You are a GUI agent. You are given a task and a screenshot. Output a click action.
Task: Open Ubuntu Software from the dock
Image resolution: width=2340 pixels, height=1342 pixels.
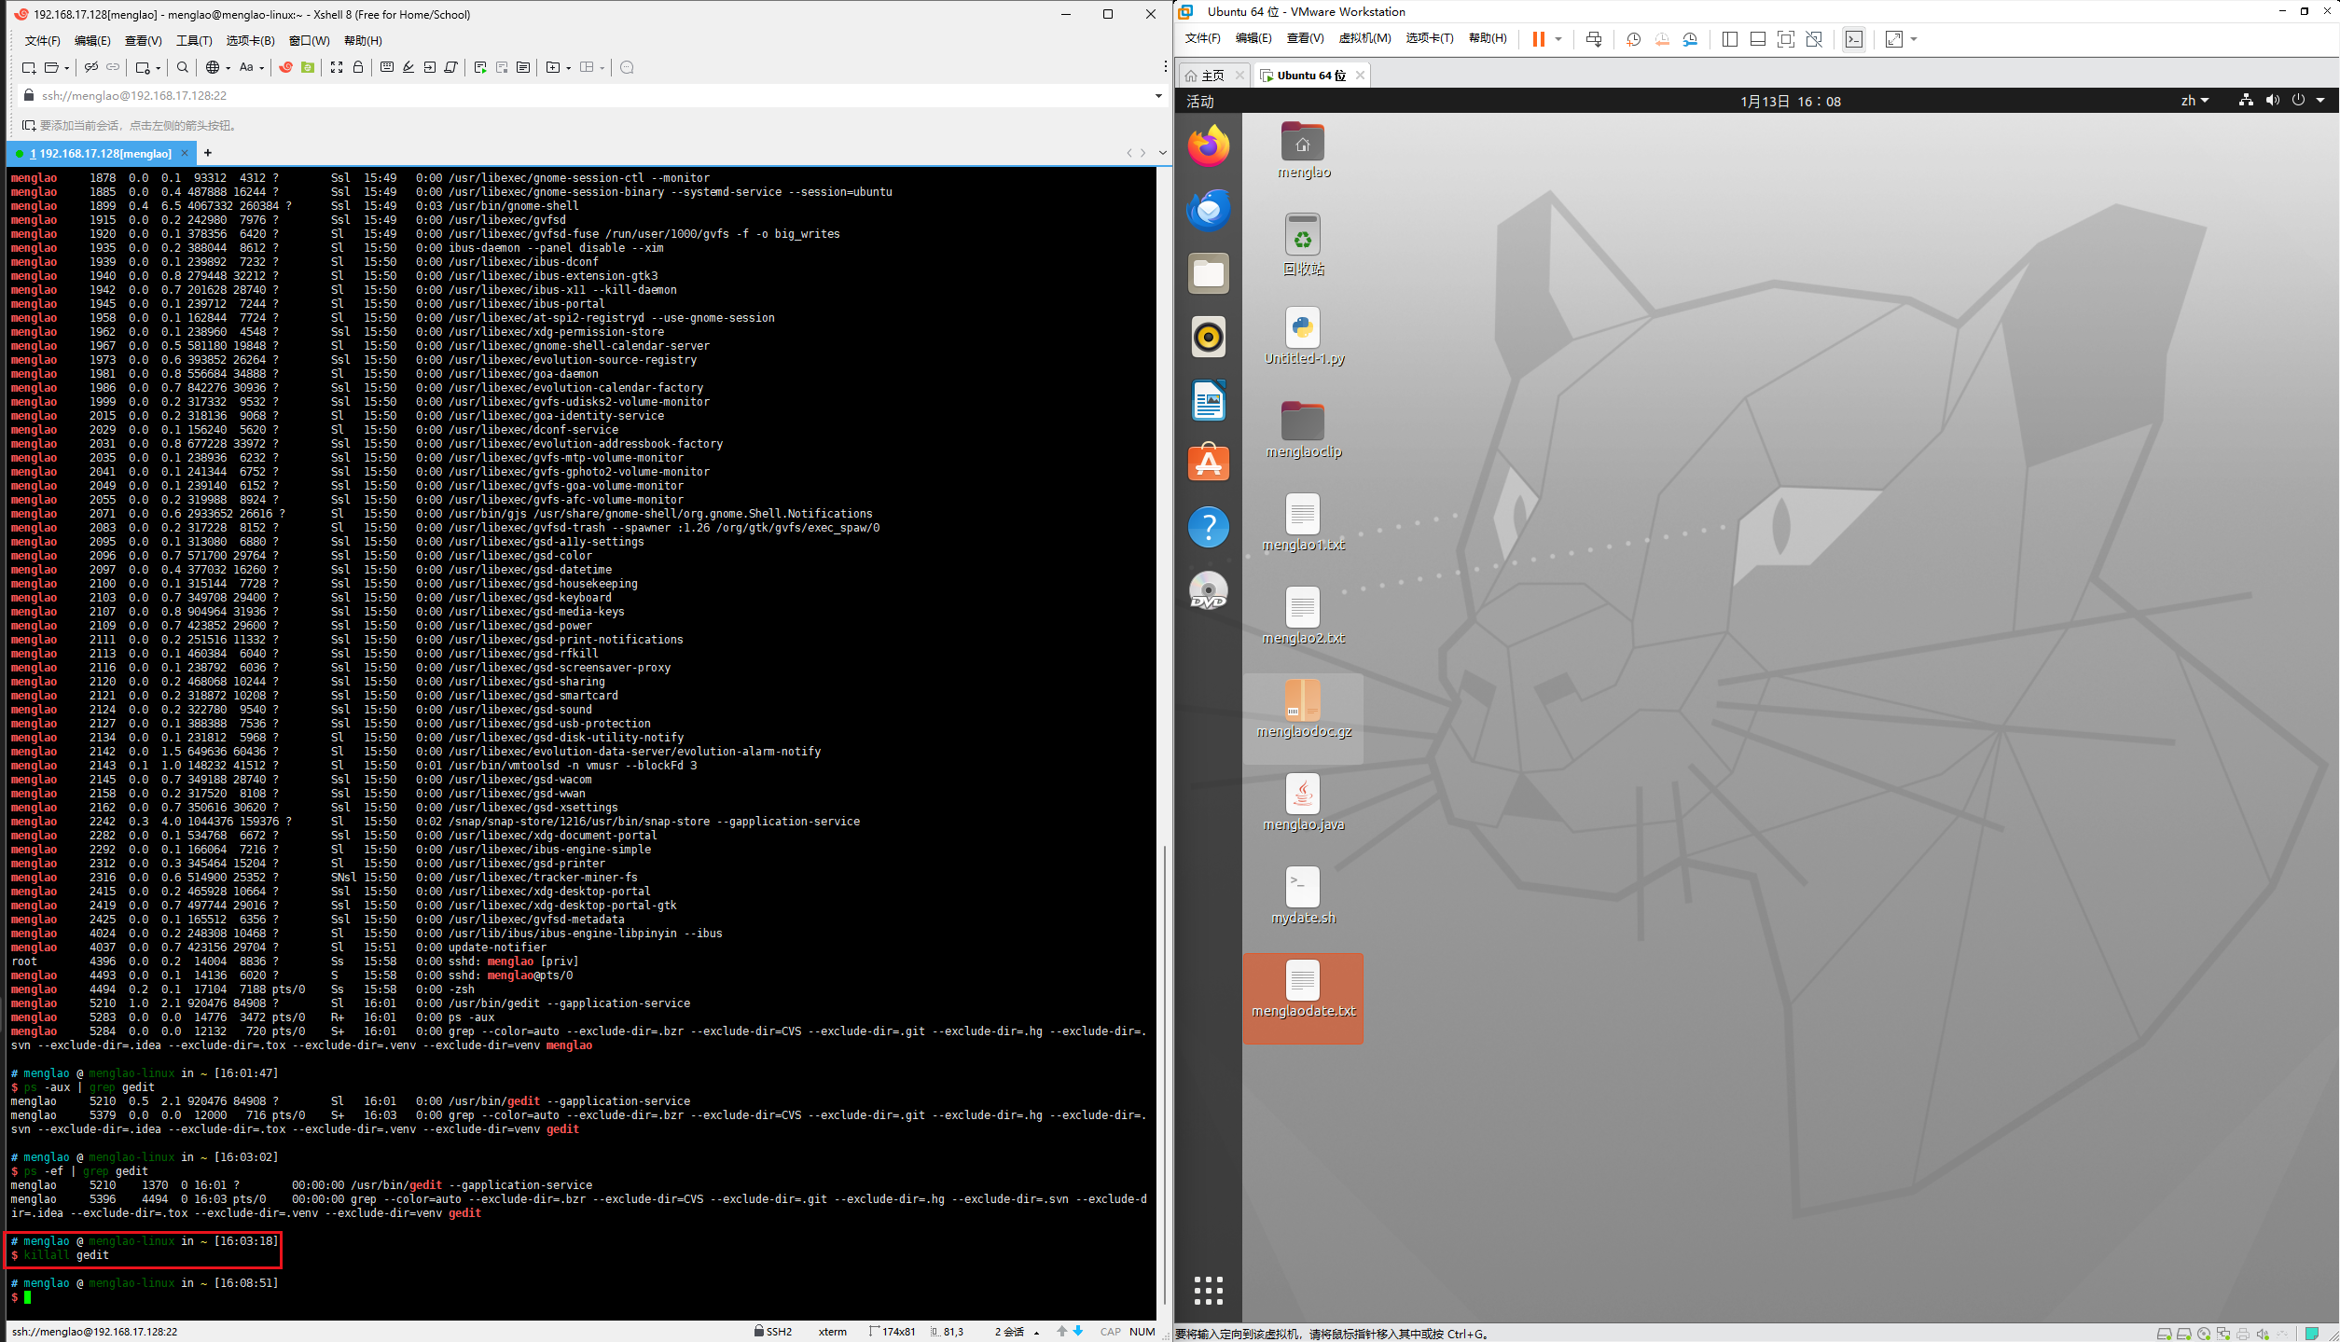(1209, 463)
